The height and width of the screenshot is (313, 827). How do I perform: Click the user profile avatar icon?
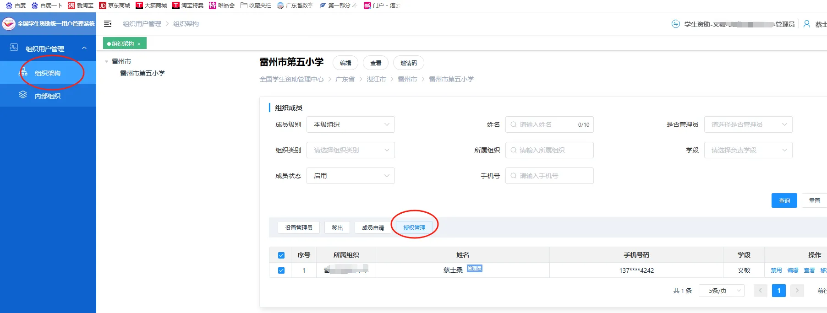[807, 24]
